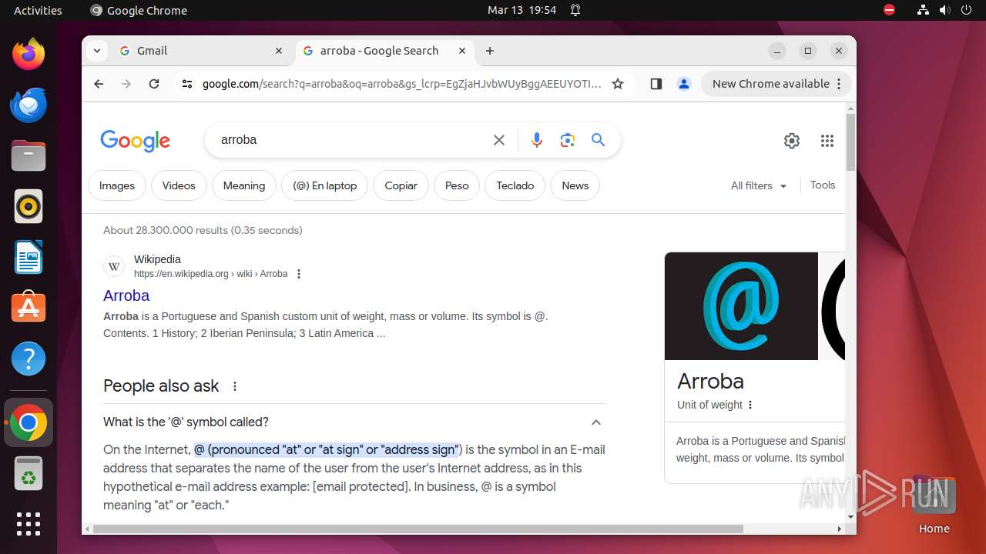Open the Google apps grid
Screen dimensions: 986x554
[x=827, y=141]
